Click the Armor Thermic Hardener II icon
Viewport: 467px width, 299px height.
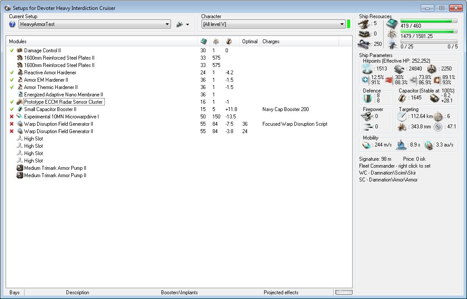20,87
